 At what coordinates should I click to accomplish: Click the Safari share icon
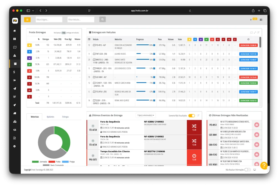point(253,11)
